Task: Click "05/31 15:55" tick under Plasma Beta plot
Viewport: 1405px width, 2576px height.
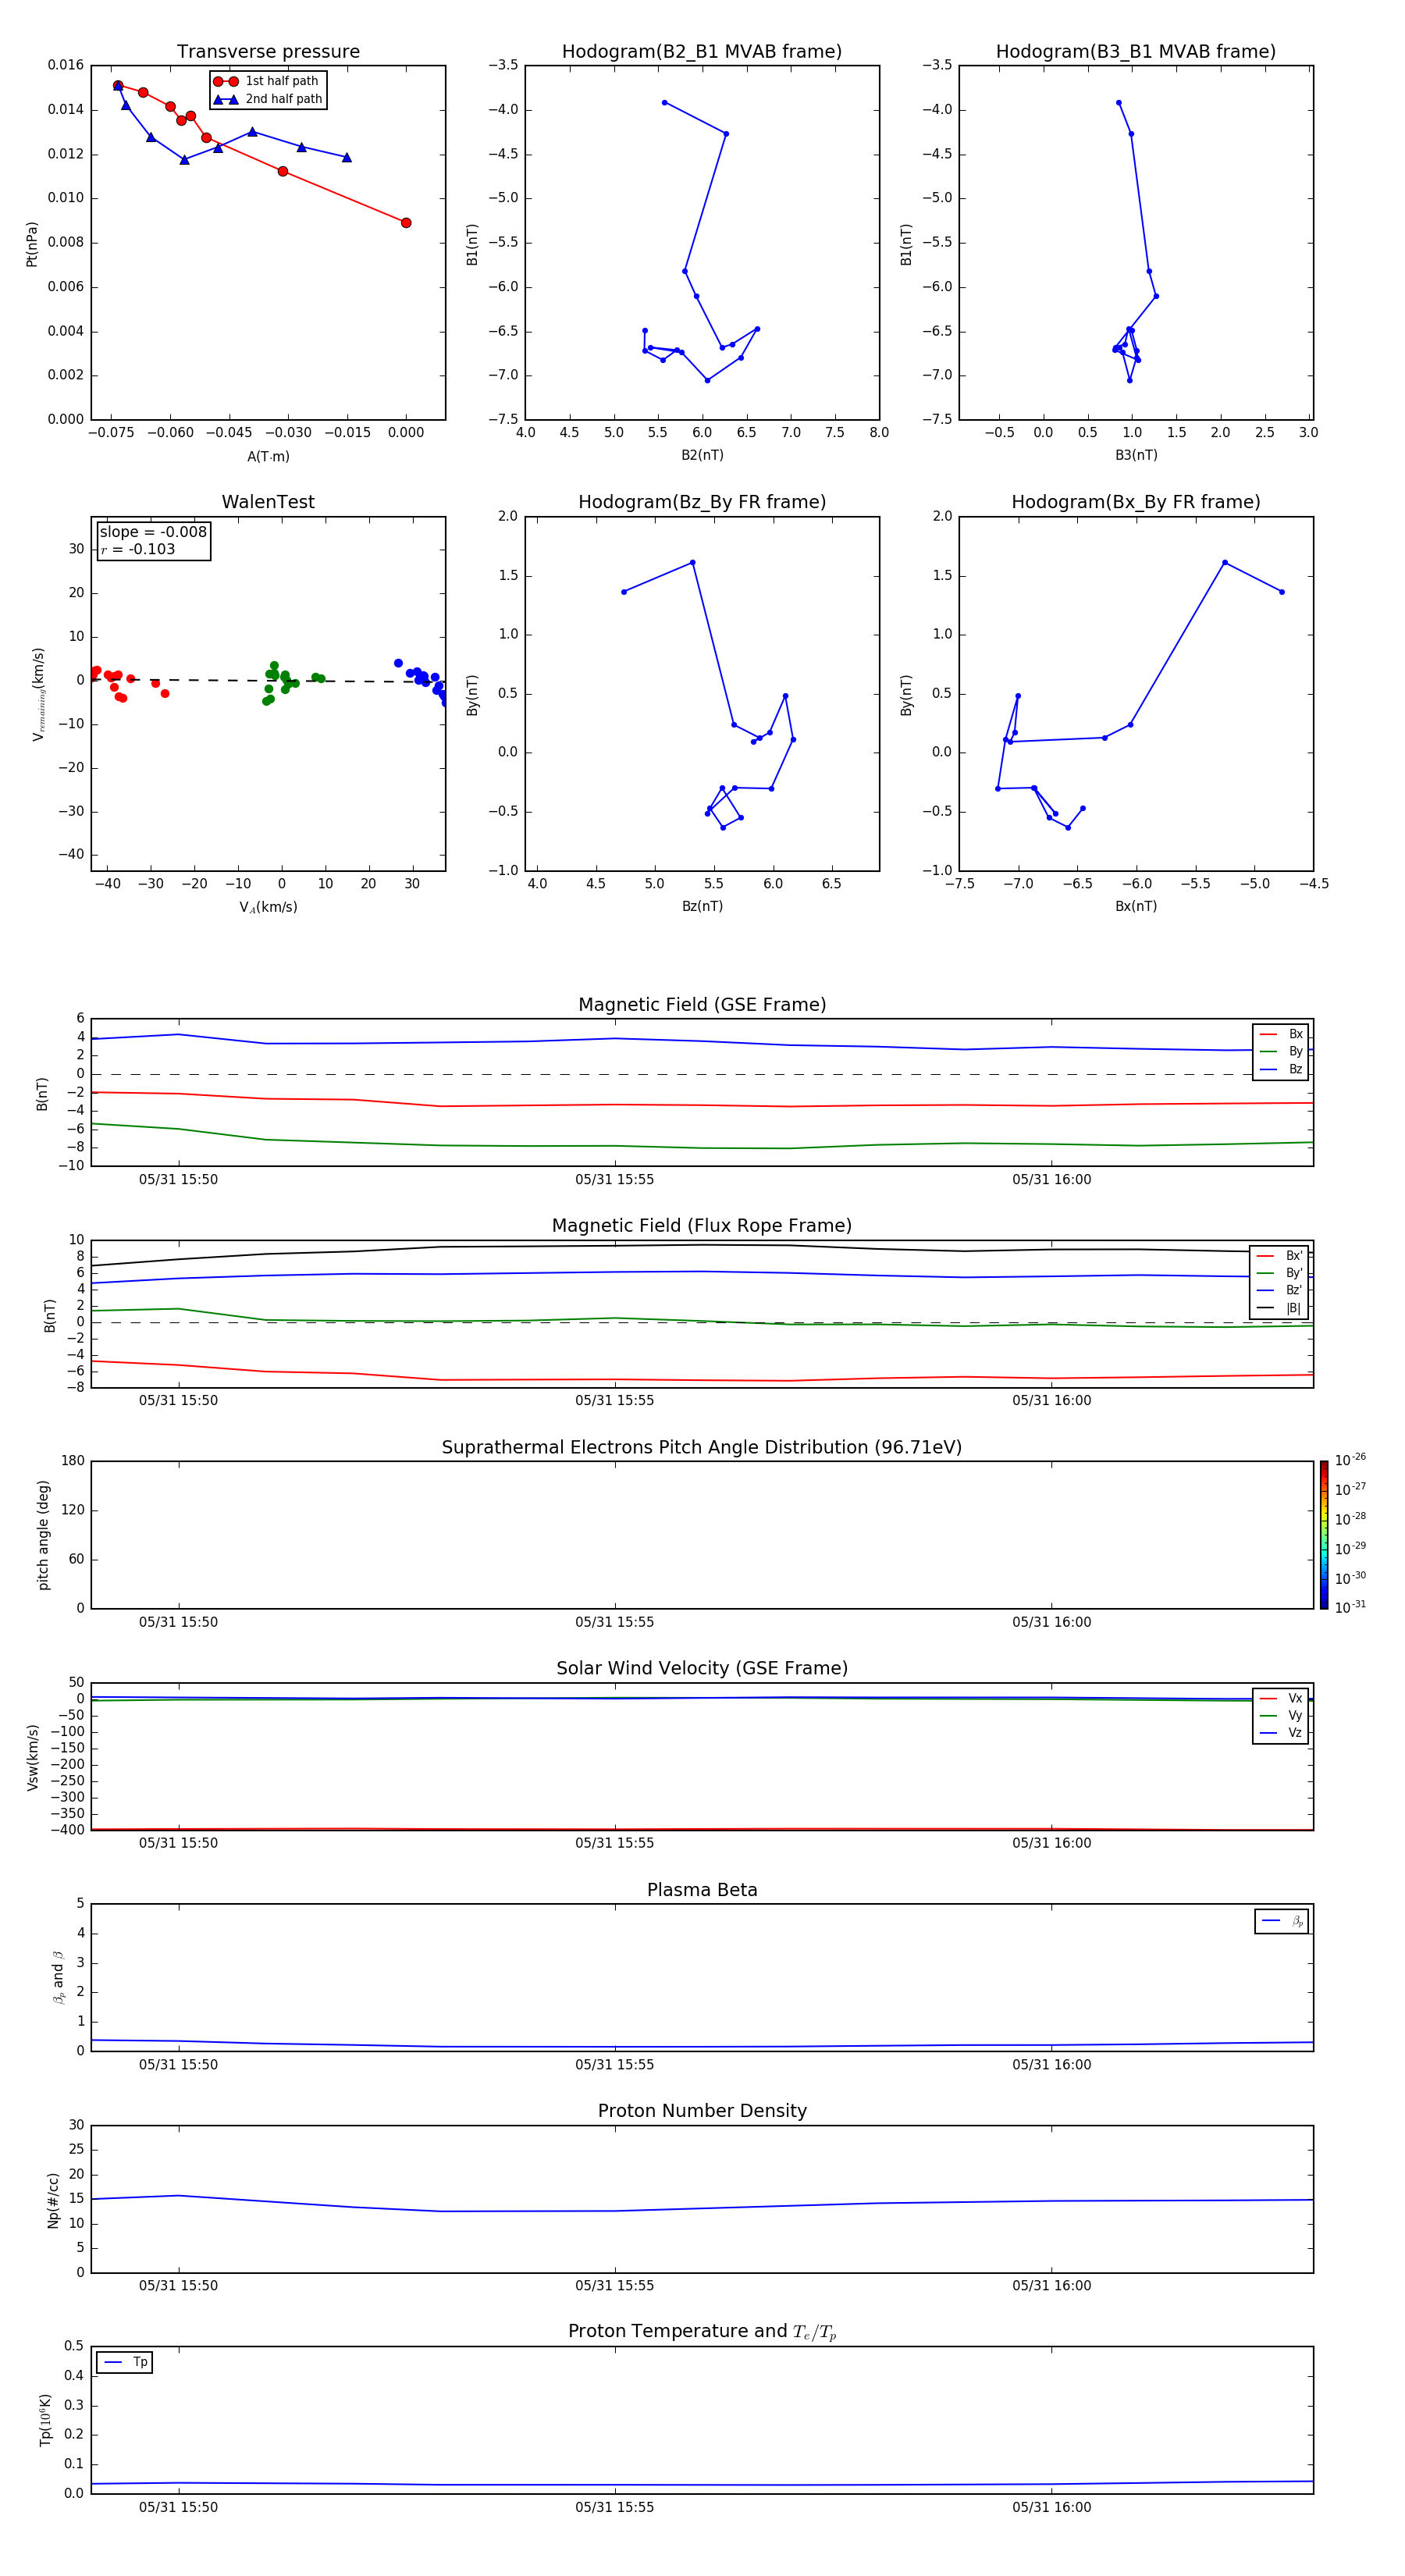Action: [614, 2065]
